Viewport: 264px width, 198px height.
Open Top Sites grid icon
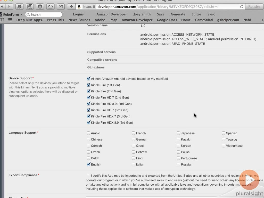(x=10, y=20)
